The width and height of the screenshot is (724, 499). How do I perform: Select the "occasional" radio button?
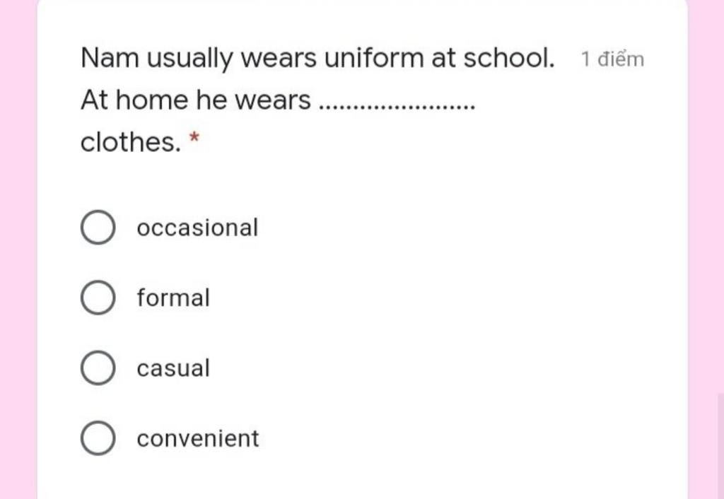click(x=98, y=227)
